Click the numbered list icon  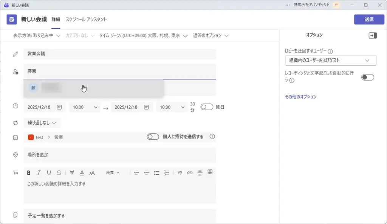coord(167,172)
